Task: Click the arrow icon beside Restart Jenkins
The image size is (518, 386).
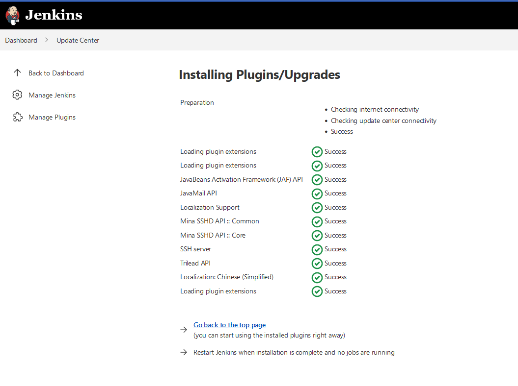Action: tap(184, 352)
